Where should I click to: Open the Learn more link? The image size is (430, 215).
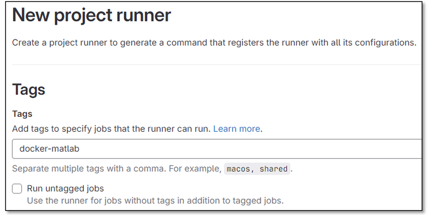pyautogui.click(x=236, y=129)
